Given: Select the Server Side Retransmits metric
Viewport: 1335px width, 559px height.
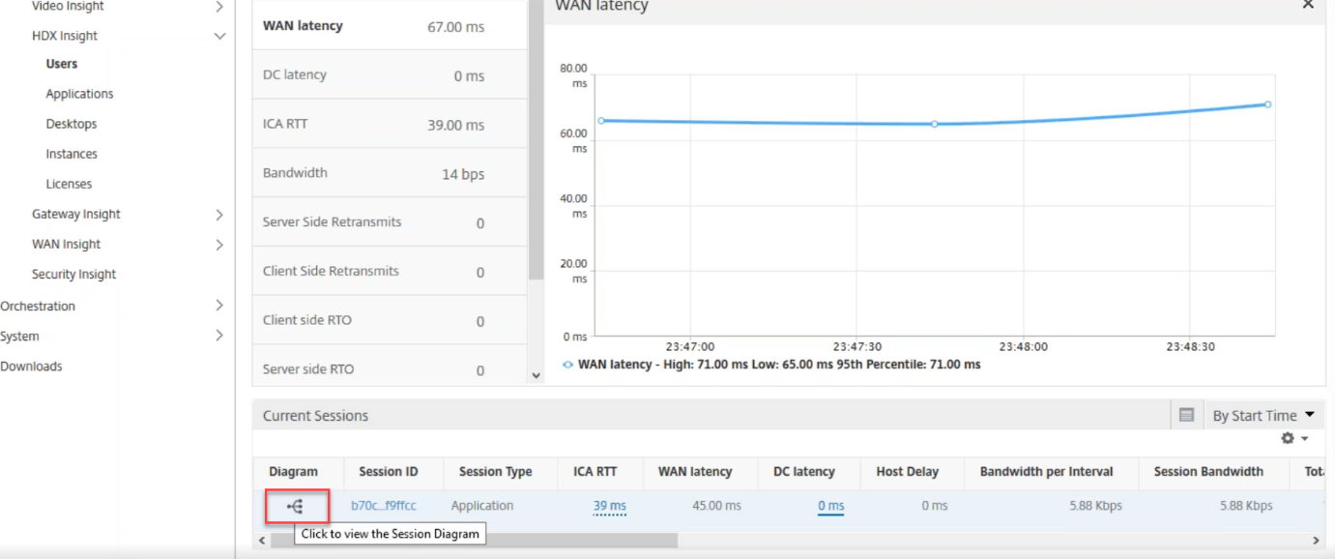Looking at the screenshot, I should (390, 222).
